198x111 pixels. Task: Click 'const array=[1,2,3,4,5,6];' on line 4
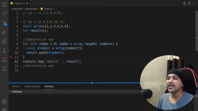(46, 26)
